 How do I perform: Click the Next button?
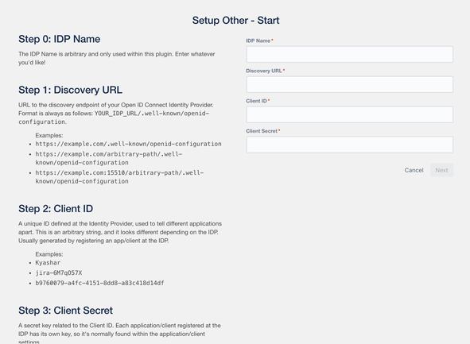(x=441, y=170)
